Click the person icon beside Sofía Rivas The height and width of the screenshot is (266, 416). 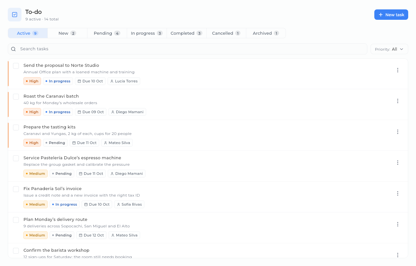[118, 204]
